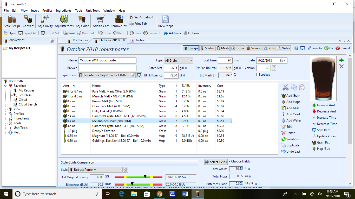Click Undo Last

[291, 152]
